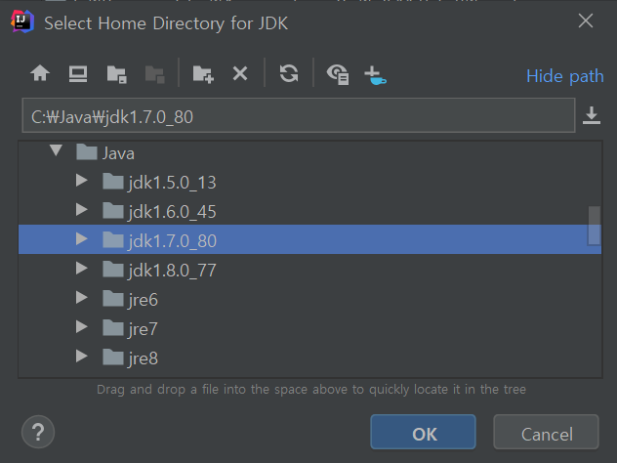Toggle show hidden files and directories
The image size is (617, 463).
pos(338,74)
